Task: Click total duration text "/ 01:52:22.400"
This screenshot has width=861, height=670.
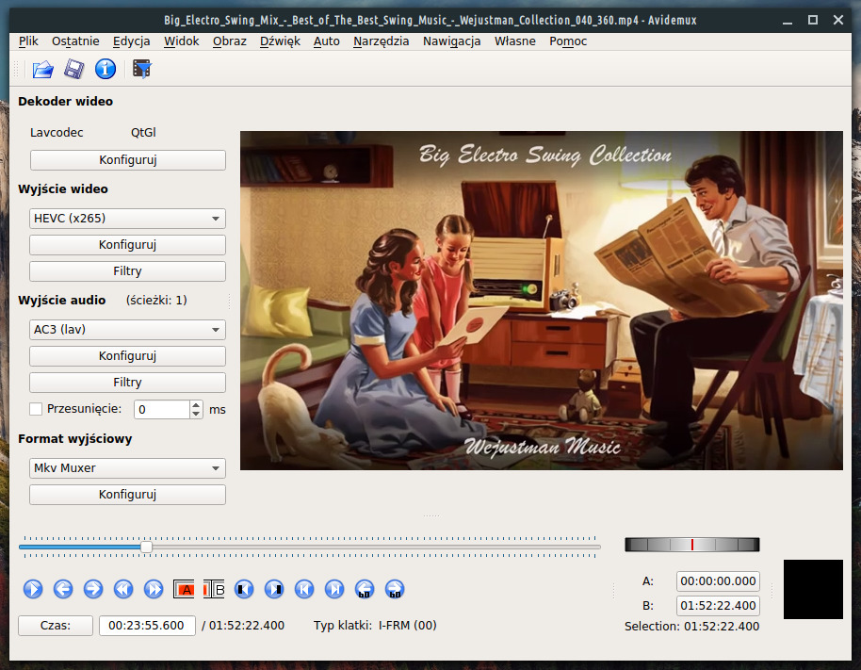Action: [243, 626]
